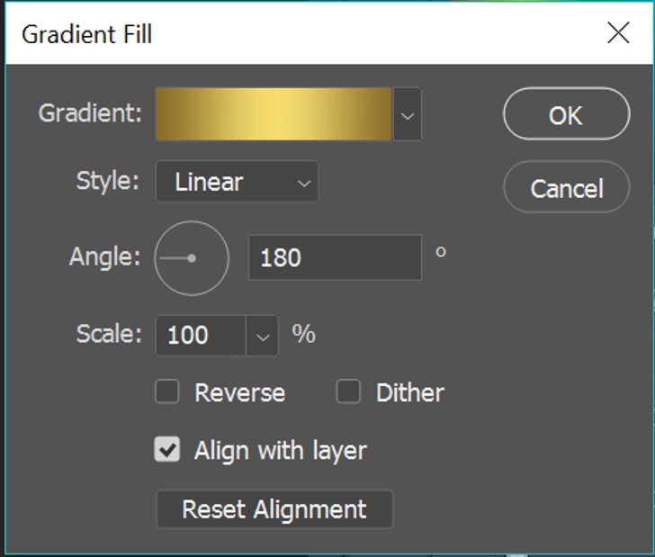Uncheck the Align with layer checkbox
Screen dimensions: 655x557
pyautogui.click(x=168, y=450)
